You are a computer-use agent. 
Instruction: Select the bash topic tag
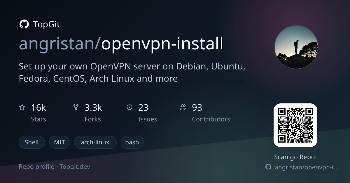(132, 142)
